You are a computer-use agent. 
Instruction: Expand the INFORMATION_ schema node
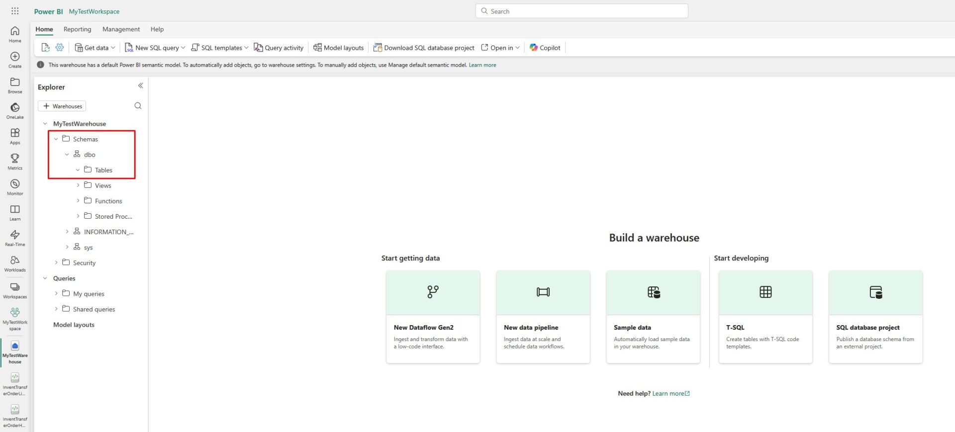[67, 231]
